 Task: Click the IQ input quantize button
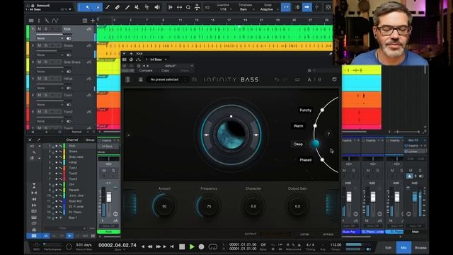coord(207,7)
